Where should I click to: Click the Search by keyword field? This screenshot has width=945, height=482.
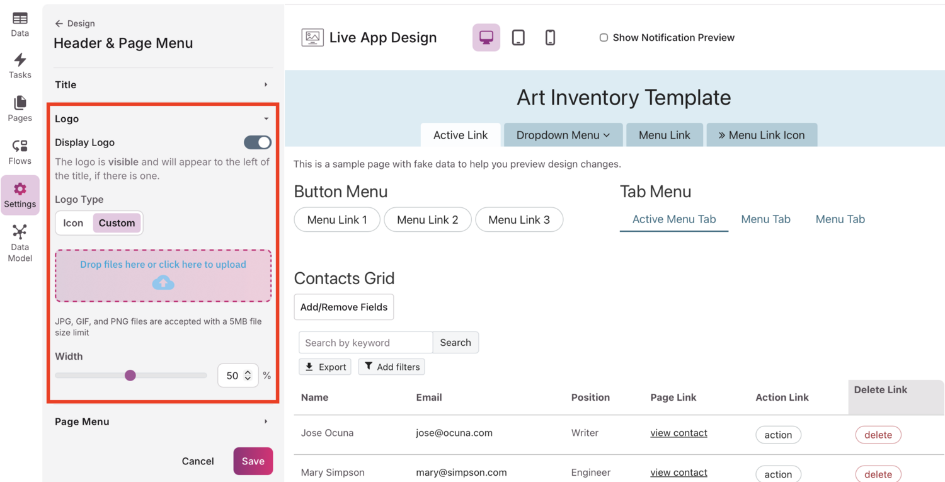pos(365,343)
